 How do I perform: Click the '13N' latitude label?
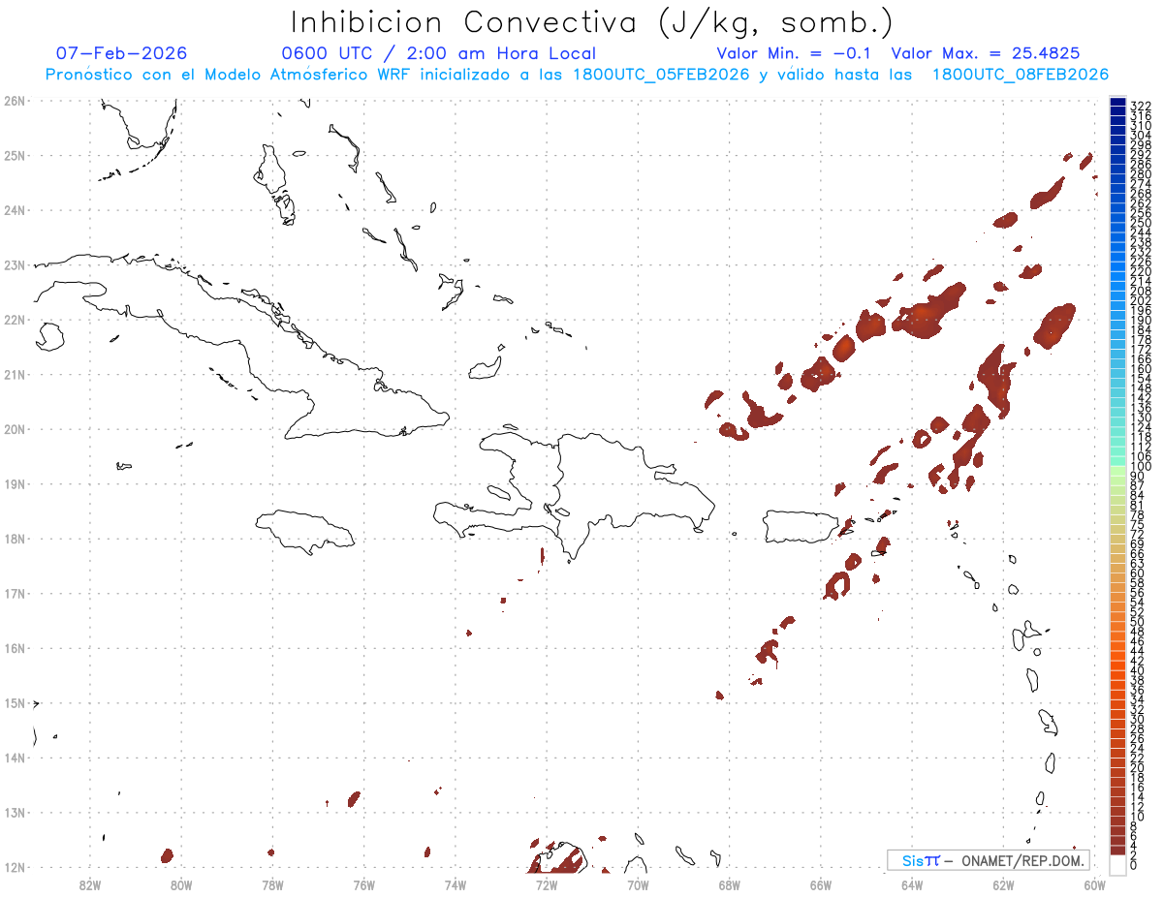coord(15,812)
